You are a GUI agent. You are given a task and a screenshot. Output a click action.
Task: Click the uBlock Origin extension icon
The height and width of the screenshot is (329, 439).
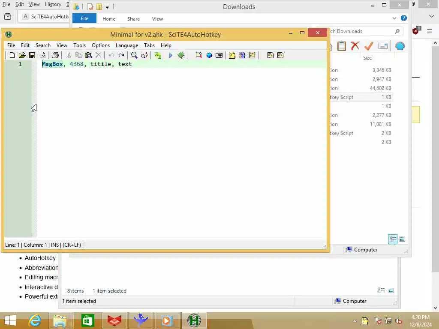point(416,30)
